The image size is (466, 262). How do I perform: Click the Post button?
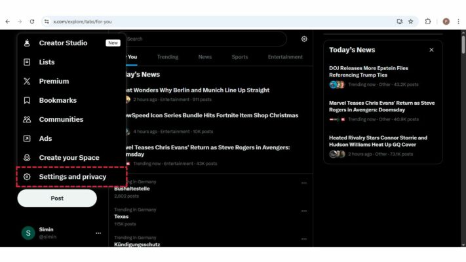point(57,198)
